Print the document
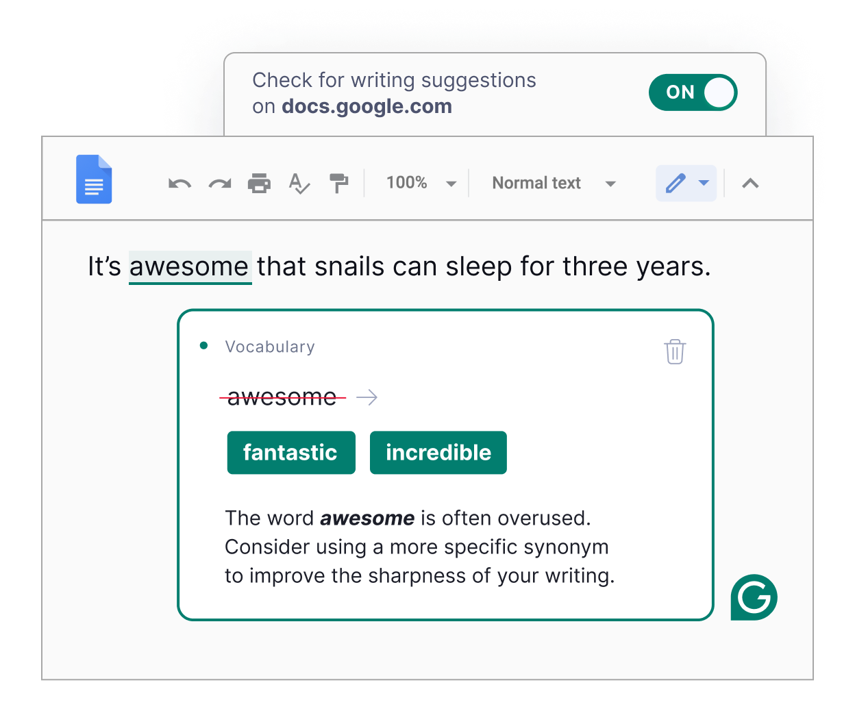 tap(259, 183)
